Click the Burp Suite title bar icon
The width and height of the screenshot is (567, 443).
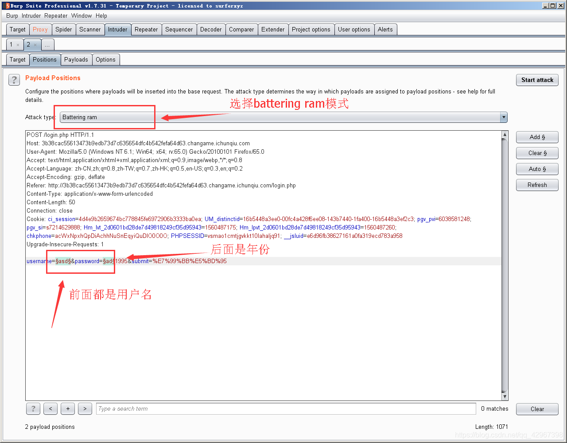7,5
